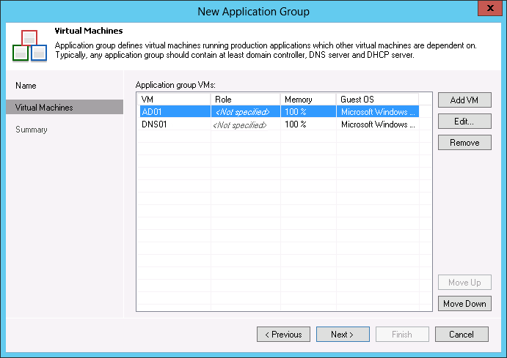Select the Virtual Machines wizard step
Screen dimensions: 507x358
click(65, 107)
